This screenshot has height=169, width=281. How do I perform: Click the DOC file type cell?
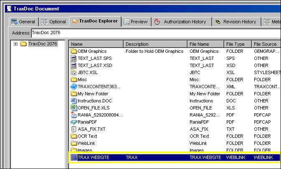231,101
